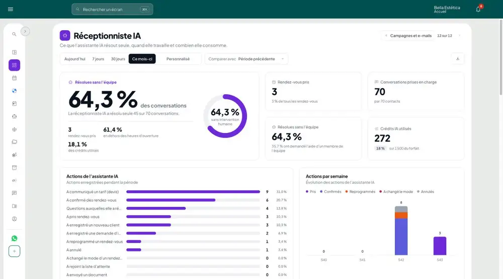Click the '61,4 %' out-of-hours statistic
The width and height of the screenshot is (503, 279).
[x=113, y=130]
